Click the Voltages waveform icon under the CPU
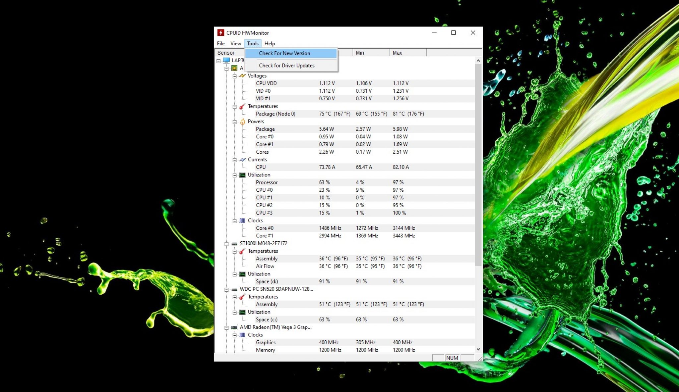 (242, 75)
